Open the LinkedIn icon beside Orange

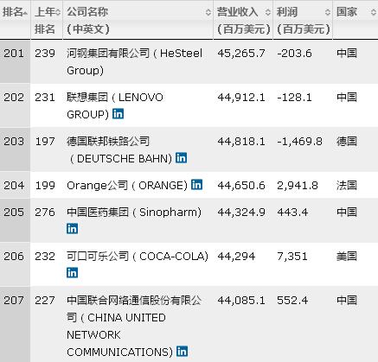197,185
